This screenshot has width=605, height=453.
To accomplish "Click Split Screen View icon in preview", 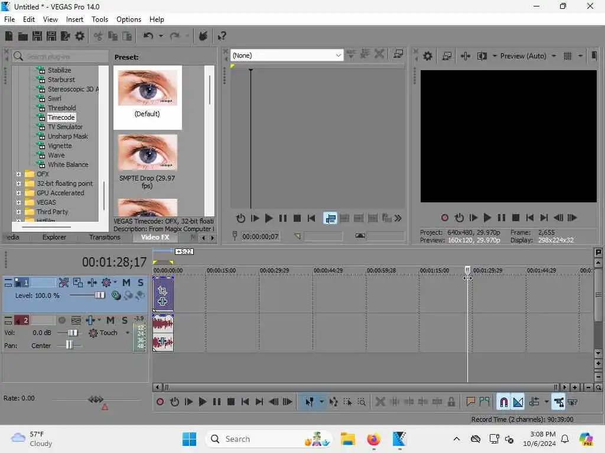I will 482,56.
